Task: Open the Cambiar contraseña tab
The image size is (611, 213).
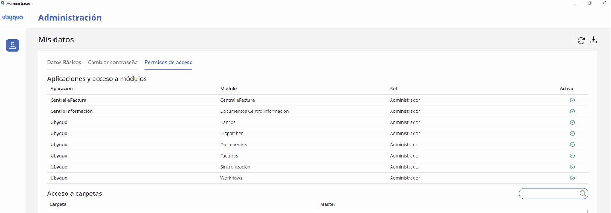Action: 113,62
